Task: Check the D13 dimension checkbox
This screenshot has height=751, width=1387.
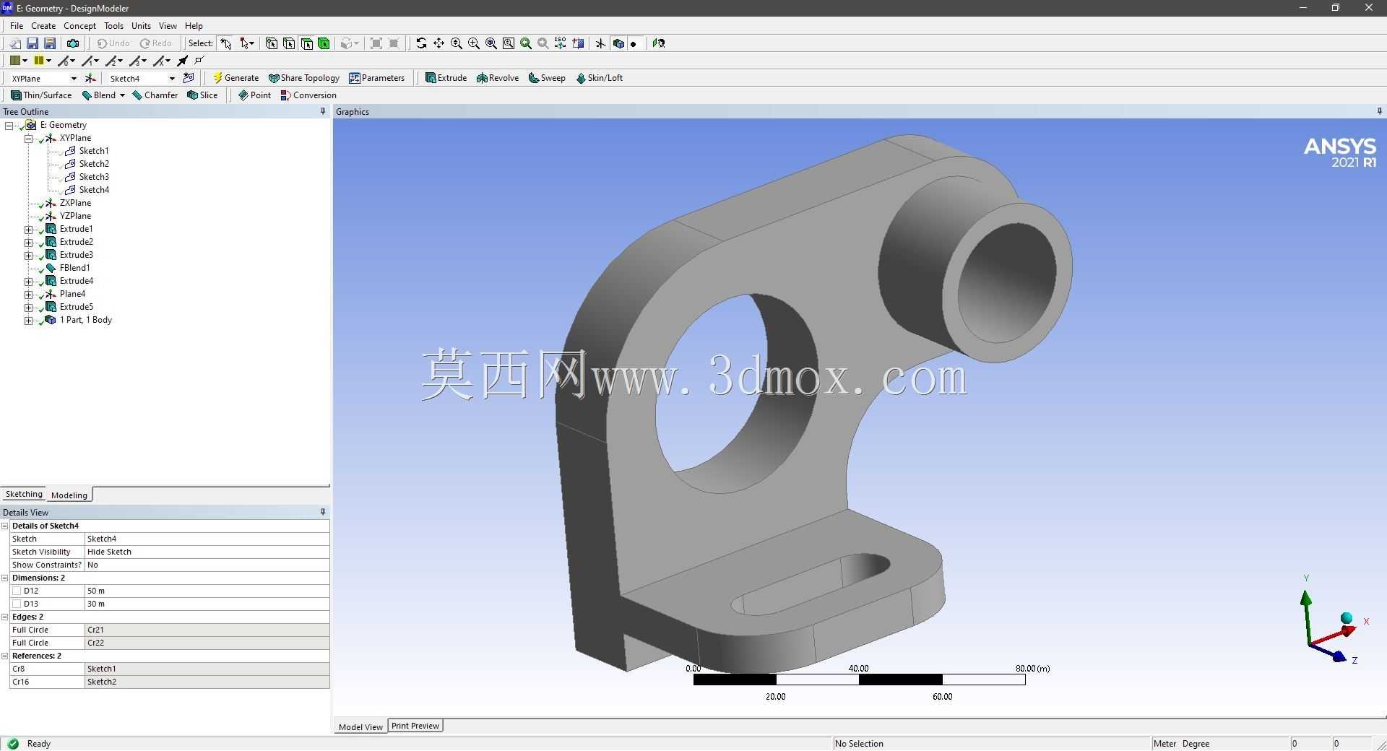Action: pos(17,604)
